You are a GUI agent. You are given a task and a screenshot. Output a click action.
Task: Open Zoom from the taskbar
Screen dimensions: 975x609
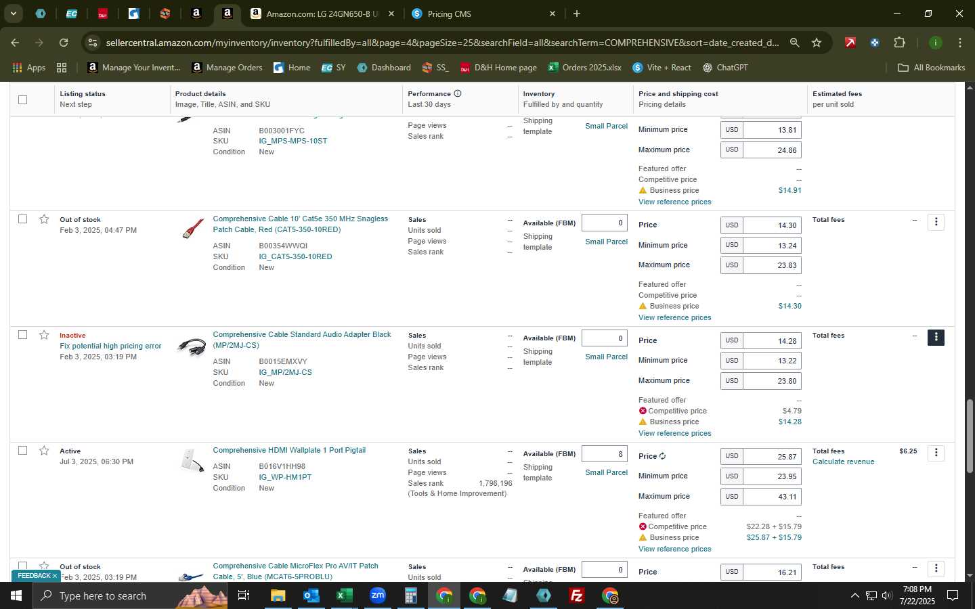coord(377,595)
